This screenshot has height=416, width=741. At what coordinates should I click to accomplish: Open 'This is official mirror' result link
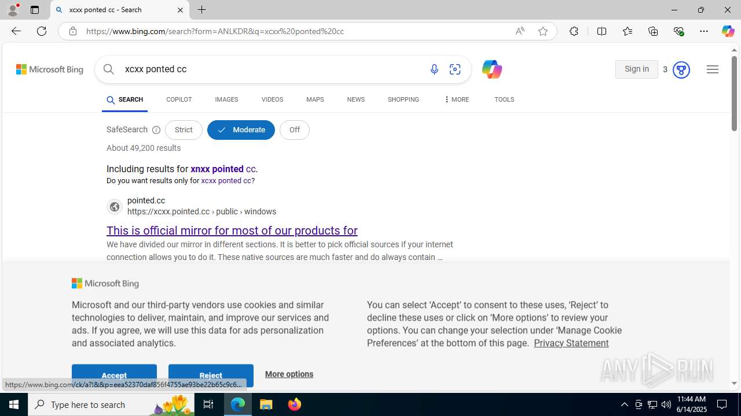point(232,231)
